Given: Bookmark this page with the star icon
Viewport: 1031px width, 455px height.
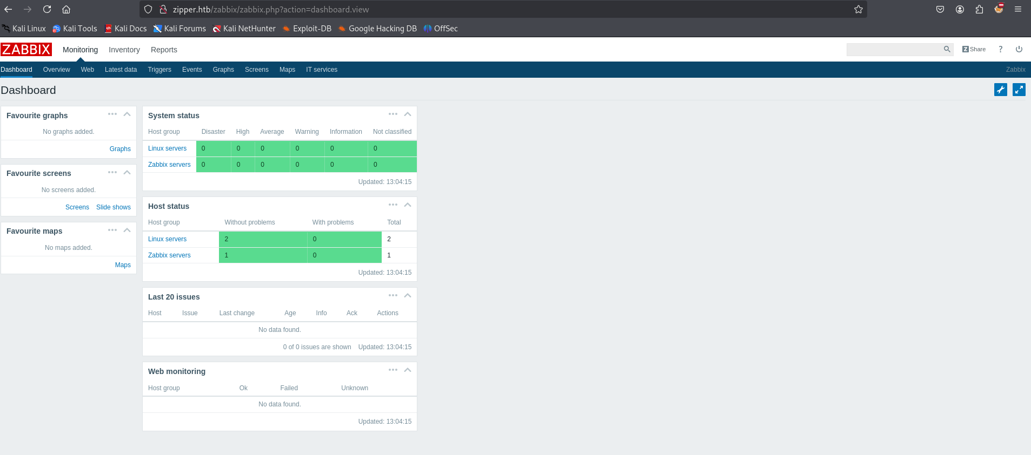Looking at the screenshot, I should click(x=858, y=9).
